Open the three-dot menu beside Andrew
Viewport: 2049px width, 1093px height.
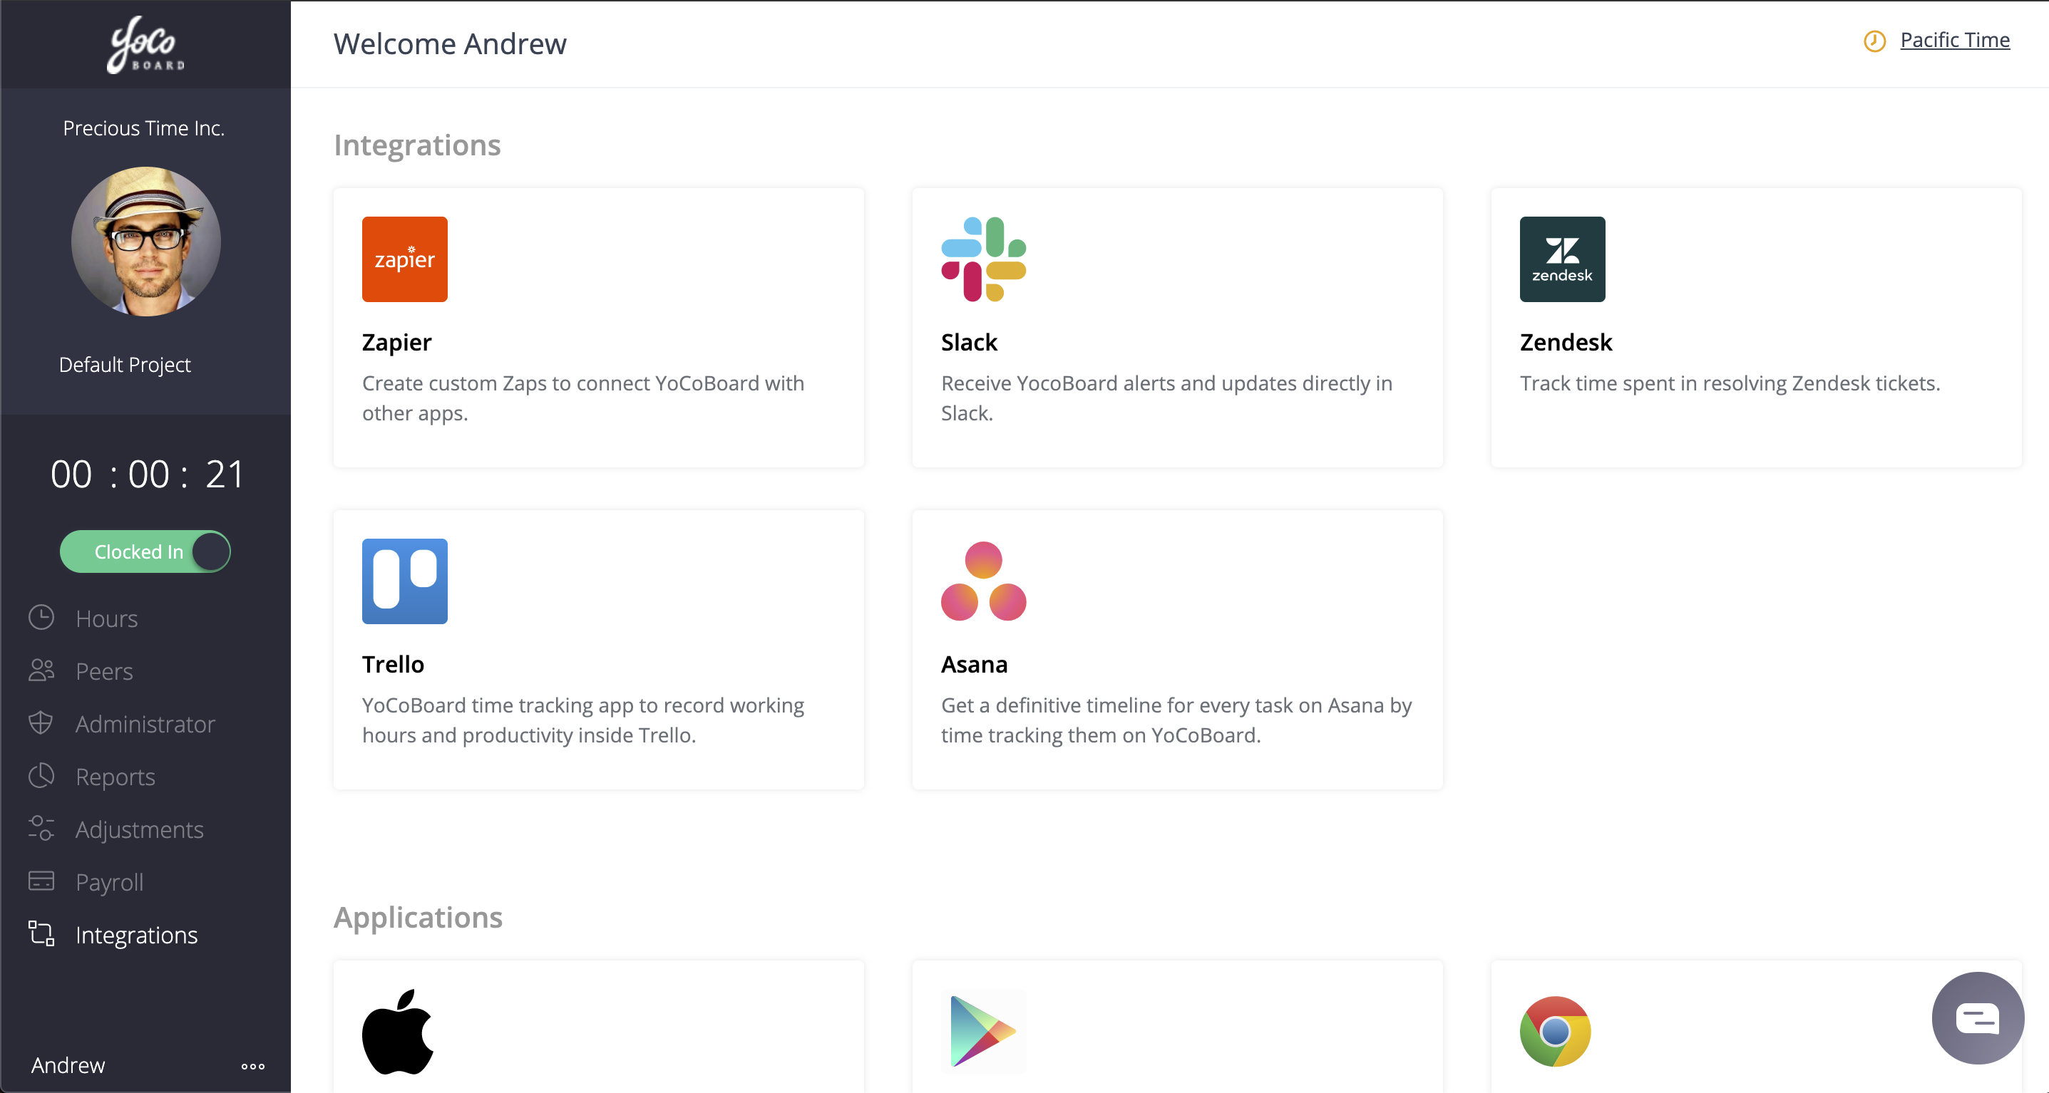(253, 1066)
